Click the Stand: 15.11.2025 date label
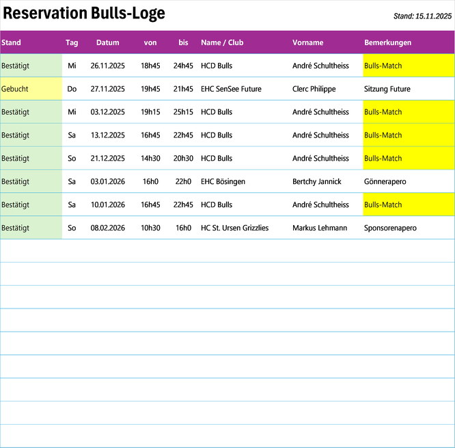This screenshot has height=448, width=455. click(422, 16)
